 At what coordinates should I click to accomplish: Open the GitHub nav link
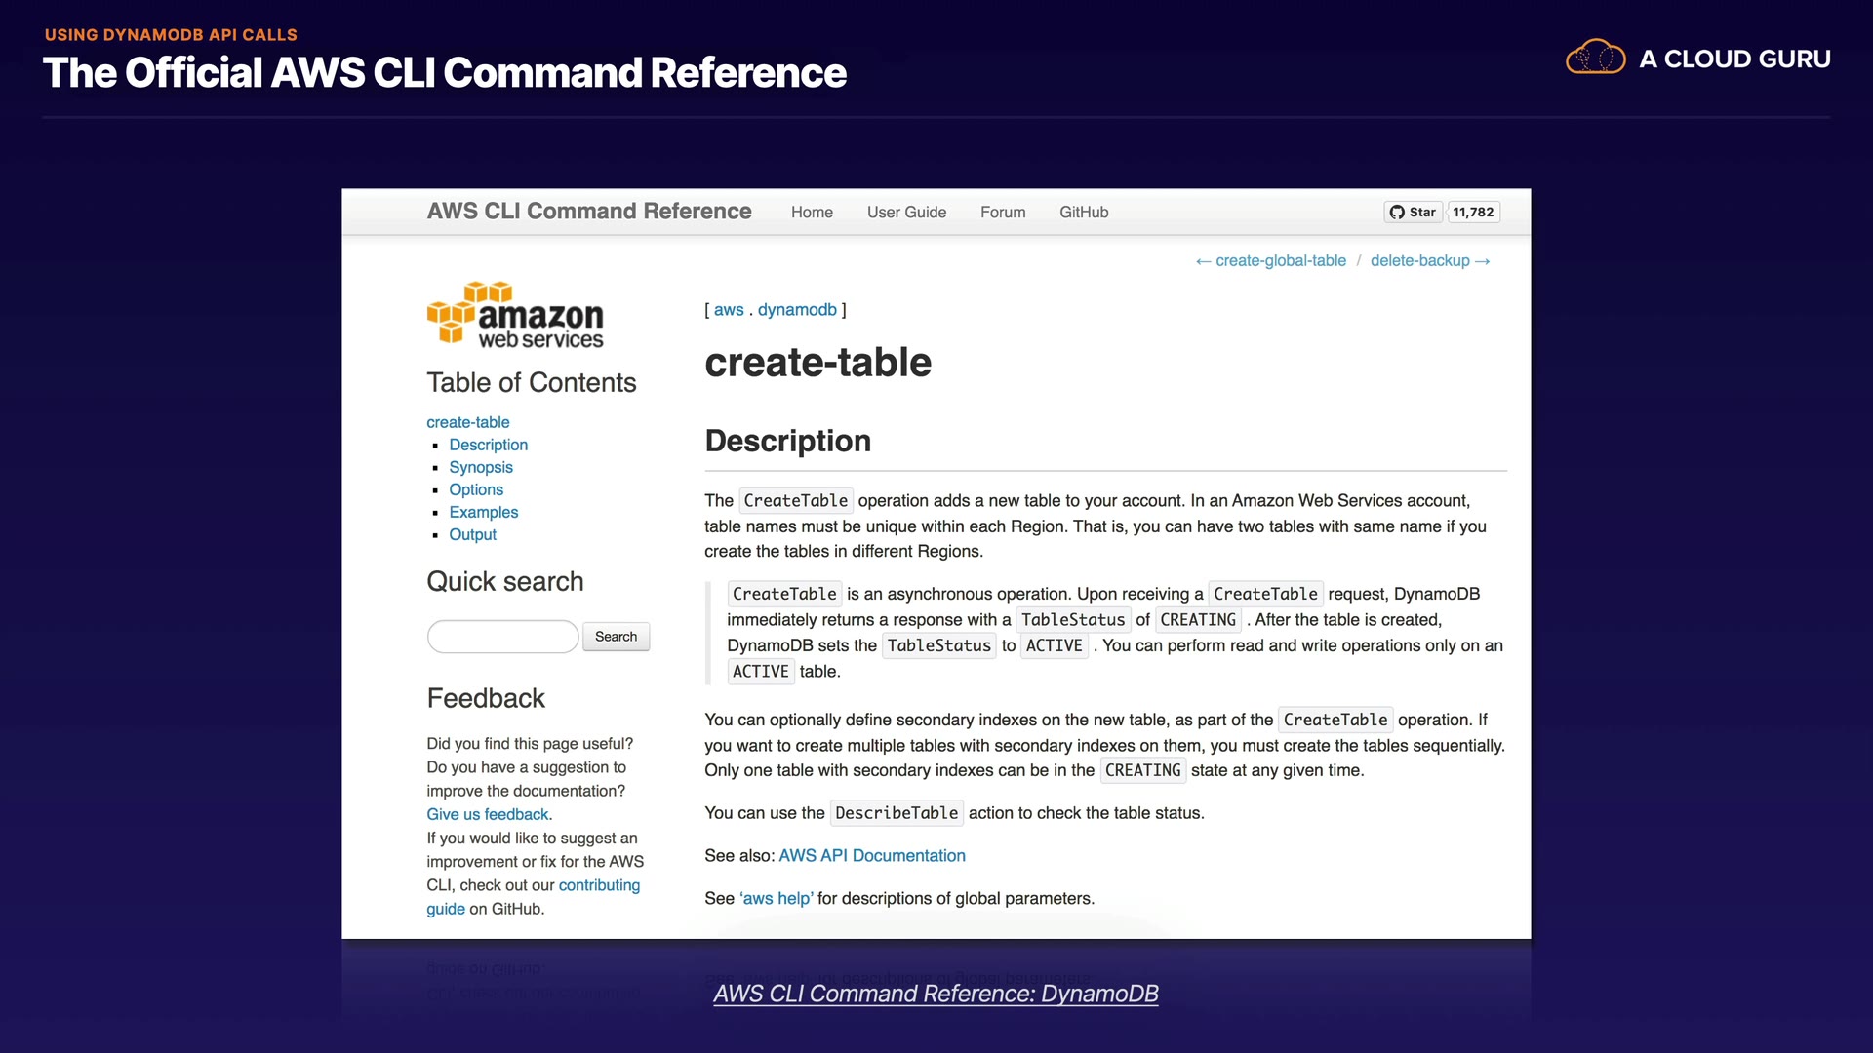click(x=1084, y=212)
